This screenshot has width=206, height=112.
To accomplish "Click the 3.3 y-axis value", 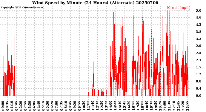I will tap(199, 39).
